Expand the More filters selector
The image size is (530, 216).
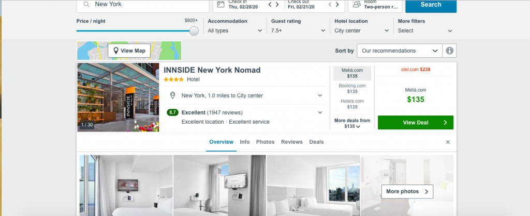[x=425, y=30]
